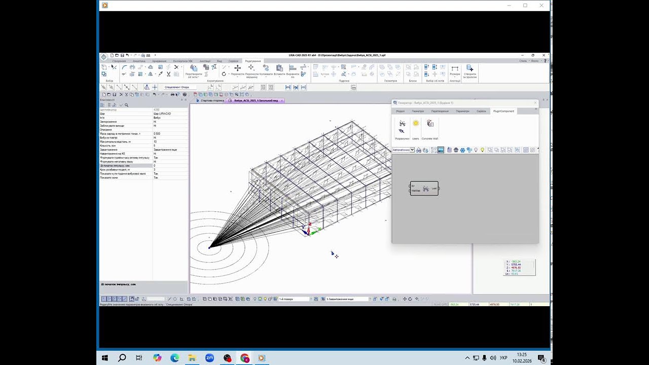Click the Шар value Шар LIRA-CAD
This screenshot has width=649, height=365.
[x=170, y=114]
